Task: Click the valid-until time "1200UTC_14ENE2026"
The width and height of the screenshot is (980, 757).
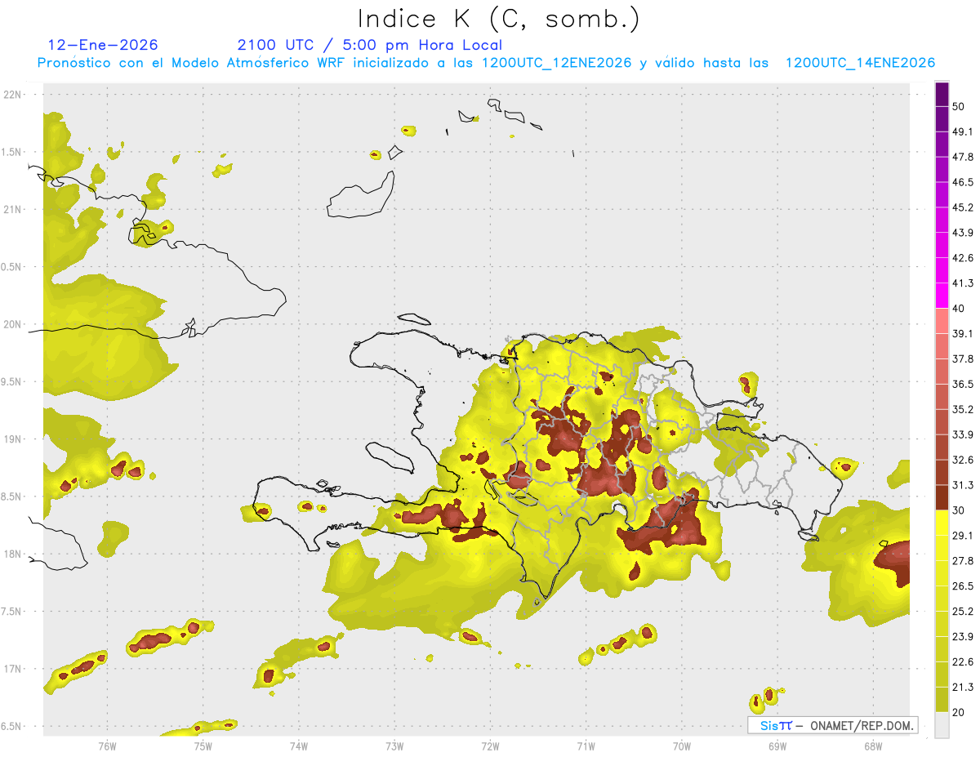Action: pos(860,63)
